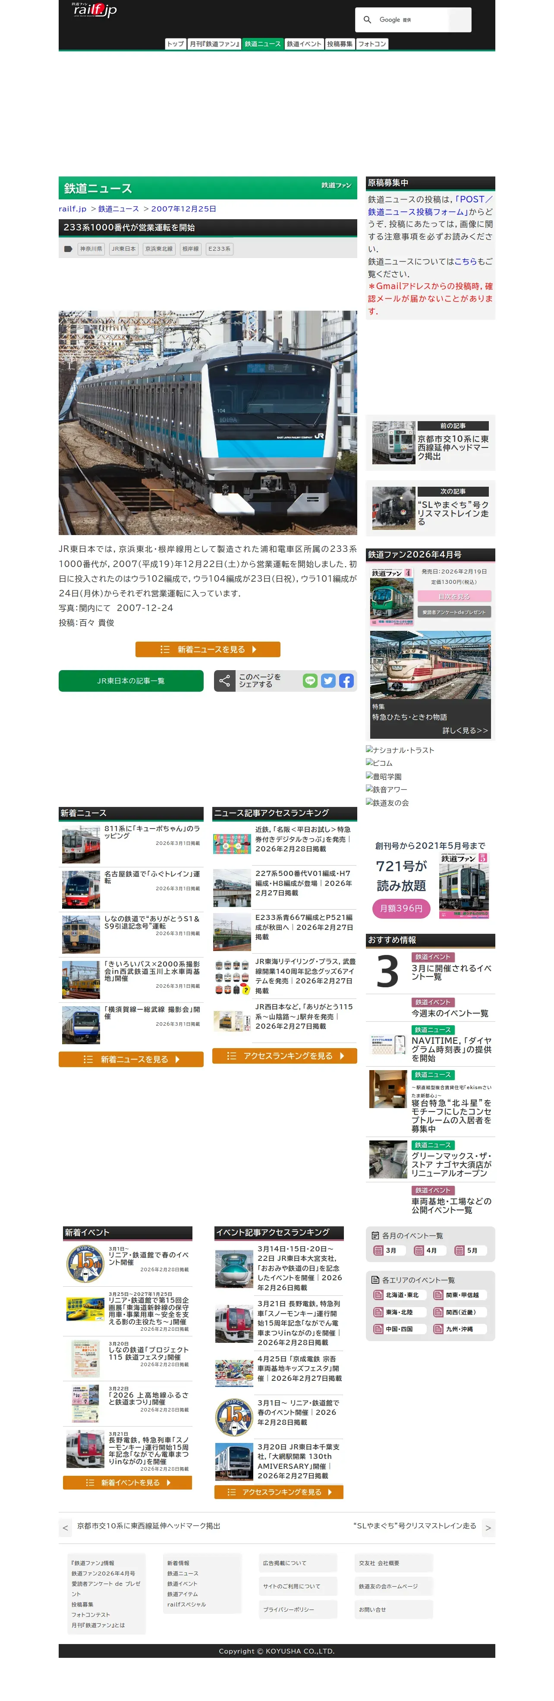The width and height of the screenshot is (554, 1701).
Task: Click the railf.jp logo in header
Action: tap(94, 10)
